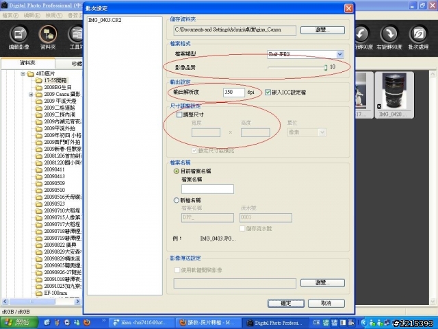Open the 檔案 File menu
This screenshot has width=438, height=329.
coord(10,15)
